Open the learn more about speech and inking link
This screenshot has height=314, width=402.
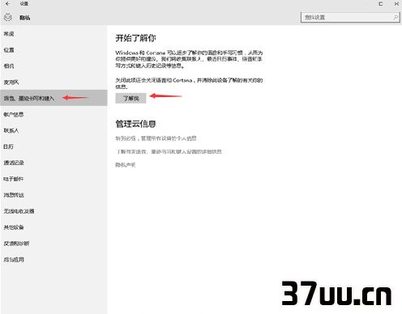[169, 151]
